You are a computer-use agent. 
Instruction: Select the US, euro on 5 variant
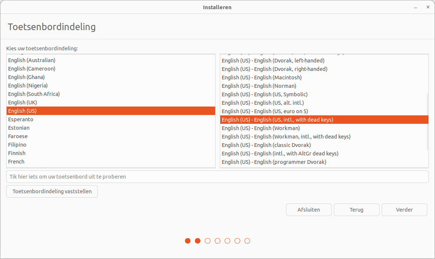tap(265, 111)
